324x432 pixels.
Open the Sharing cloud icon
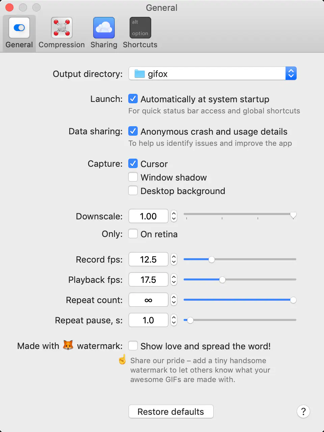(x=104, y=28)
